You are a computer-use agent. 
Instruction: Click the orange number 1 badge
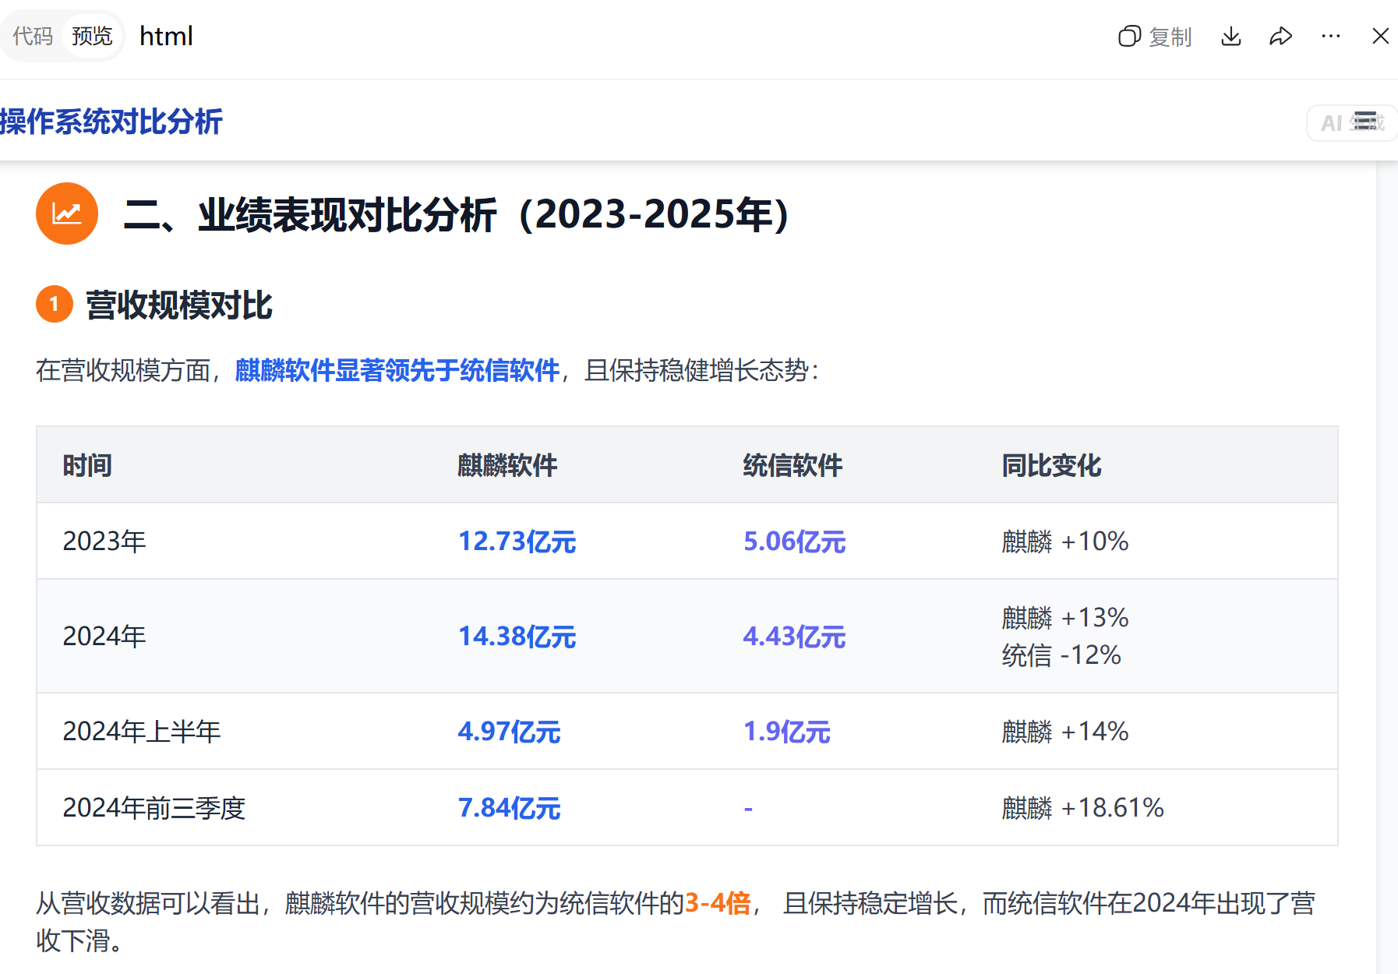point(54,304)
